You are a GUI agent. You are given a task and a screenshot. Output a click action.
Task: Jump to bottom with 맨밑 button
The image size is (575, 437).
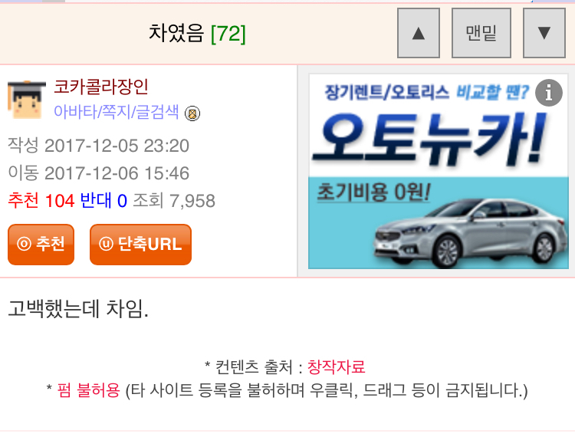481,33
